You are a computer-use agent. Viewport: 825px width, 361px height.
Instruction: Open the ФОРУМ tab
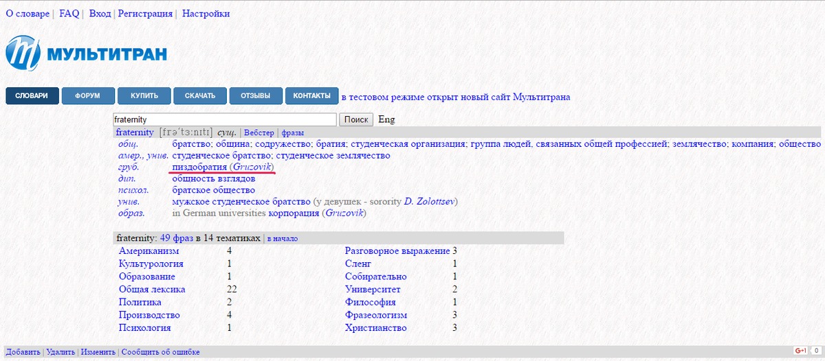pyautogui.click(x=88, y=95)
